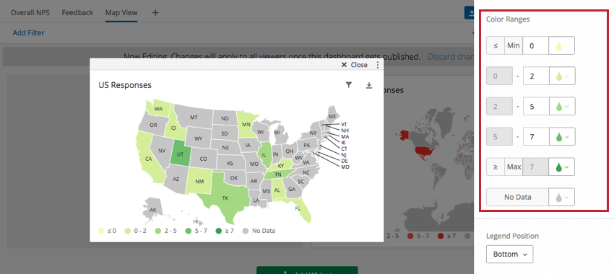Click the Add Filter link

coord(28,33)
